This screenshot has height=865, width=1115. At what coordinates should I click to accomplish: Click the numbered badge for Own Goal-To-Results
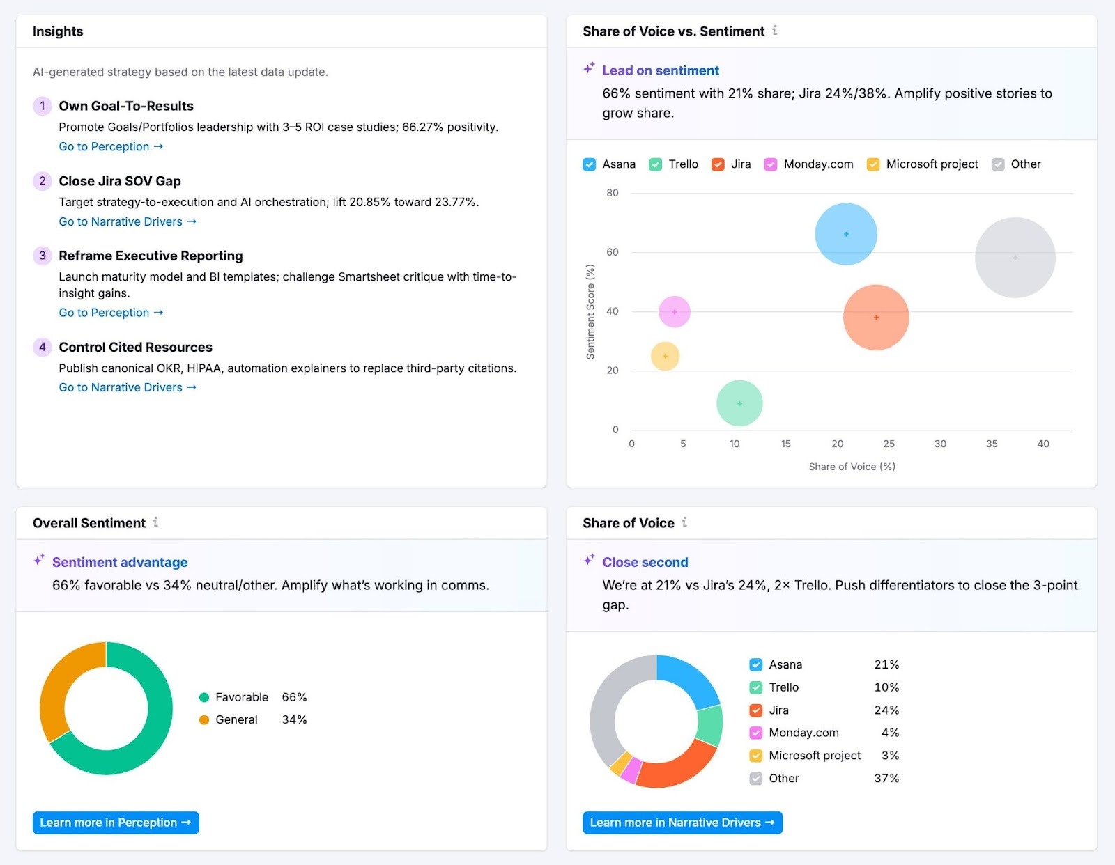click(43, 106)
